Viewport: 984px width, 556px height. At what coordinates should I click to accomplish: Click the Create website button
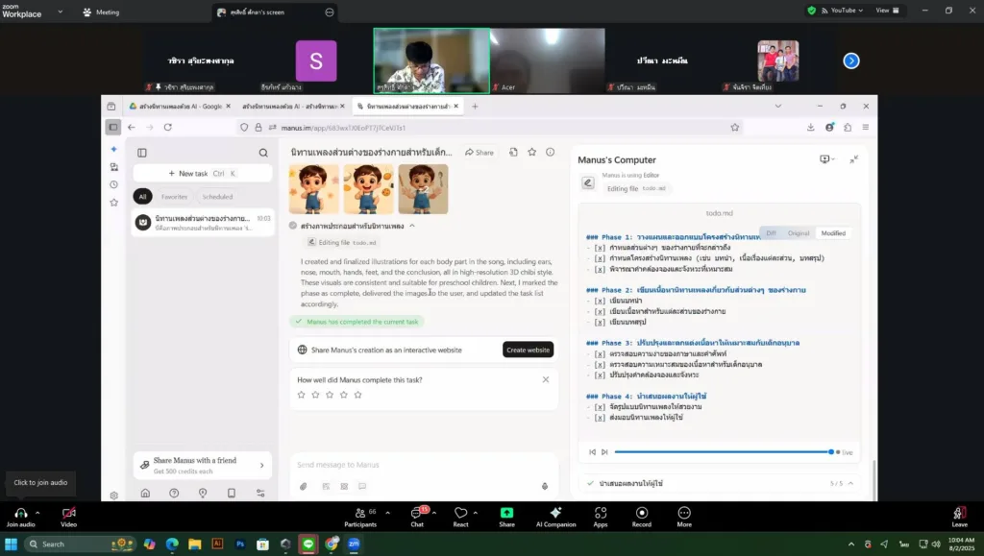528,350
